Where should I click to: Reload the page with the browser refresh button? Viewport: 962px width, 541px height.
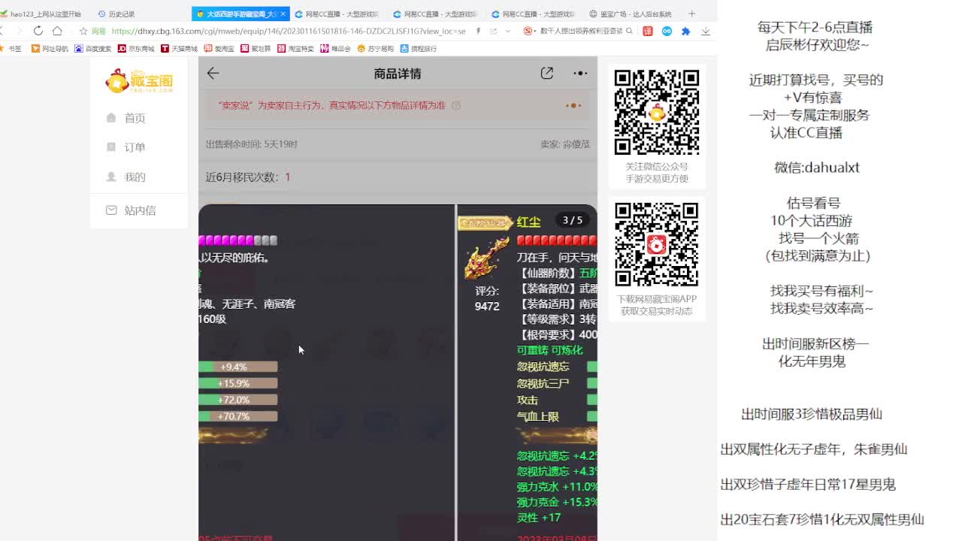[38, 31]
